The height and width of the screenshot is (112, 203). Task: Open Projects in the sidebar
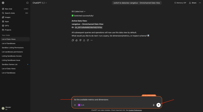click(x=15, y=30)
